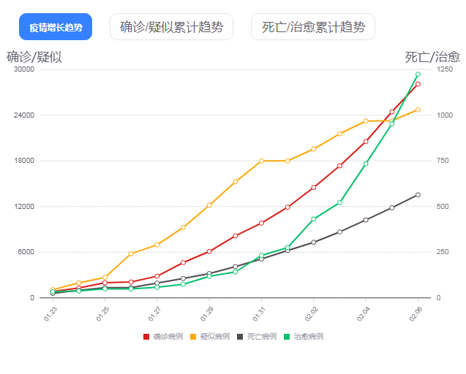Click the gray deaths data point at 02.06
Image resolution: width=466 pixels, height=374 pixels.
coord(418,194)
